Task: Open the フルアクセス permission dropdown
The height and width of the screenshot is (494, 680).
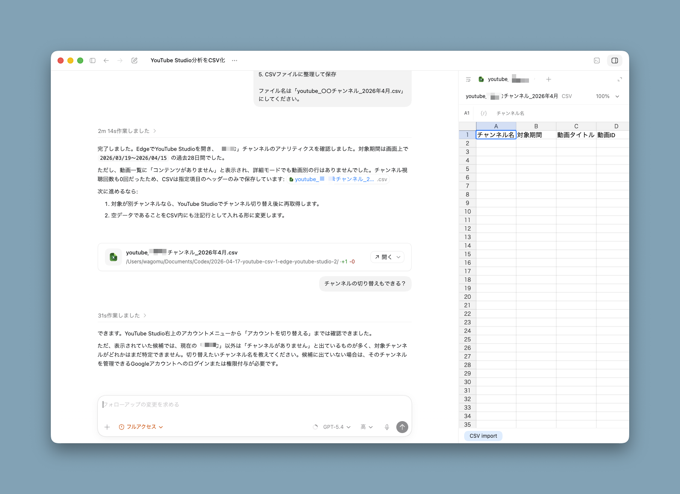Action: click(141, 427)
